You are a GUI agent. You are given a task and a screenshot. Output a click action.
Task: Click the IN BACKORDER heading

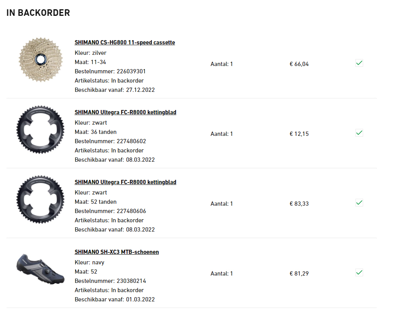tap(38, 13)
